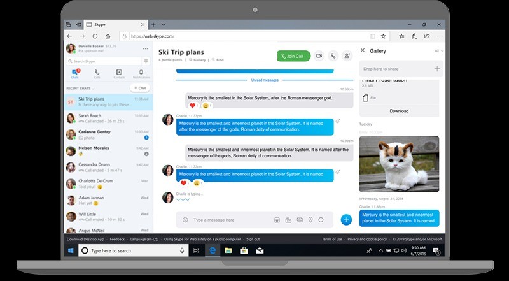Add page to favorites with star icon
This screenshot has height=281, width=509.
(x=383, y=36)
